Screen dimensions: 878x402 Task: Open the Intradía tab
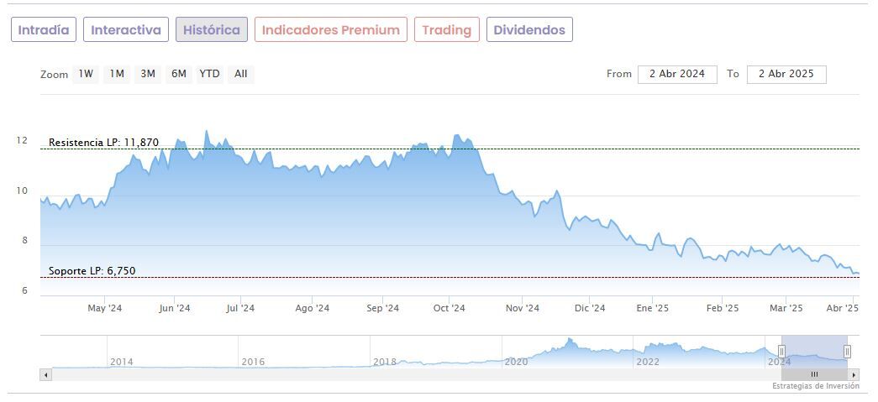pyautogui.click(x=44, y=30)
